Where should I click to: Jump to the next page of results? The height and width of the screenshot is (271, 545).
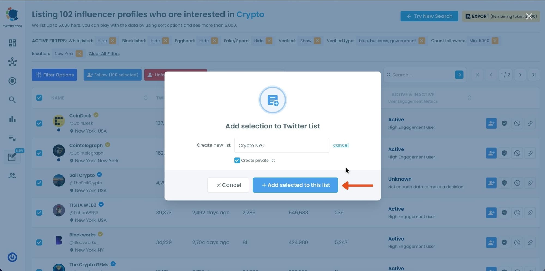(520, 75)
